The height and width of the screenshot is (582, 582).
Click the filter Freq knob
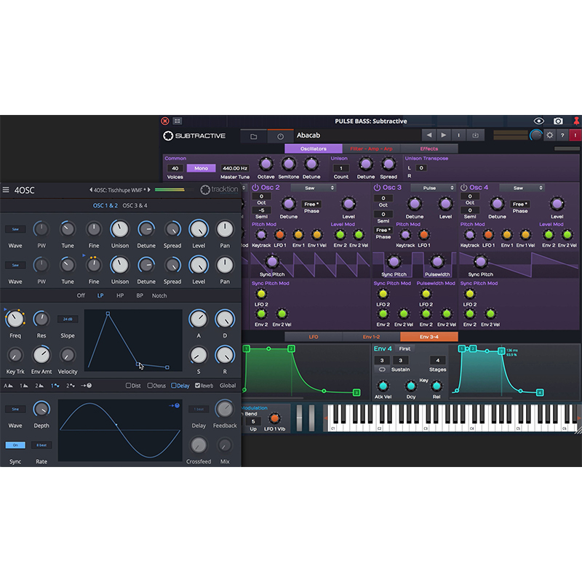tap(15, 319)
